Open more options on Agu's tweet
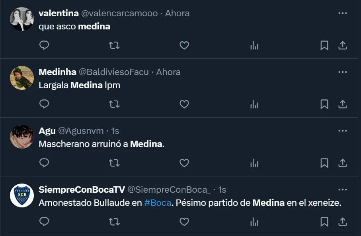 coord(342,131)
